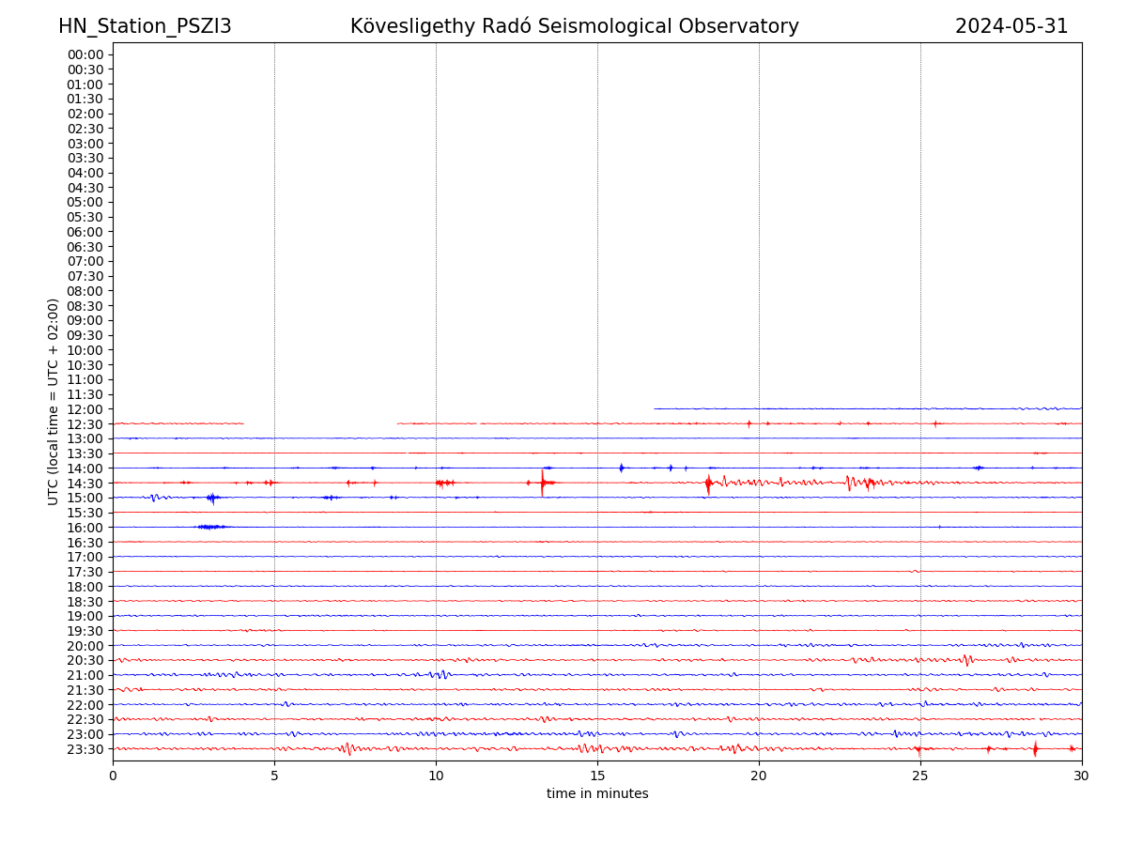Click the 06:00 time row label
Screen dimensions: 1127x845
click(85, 232)
